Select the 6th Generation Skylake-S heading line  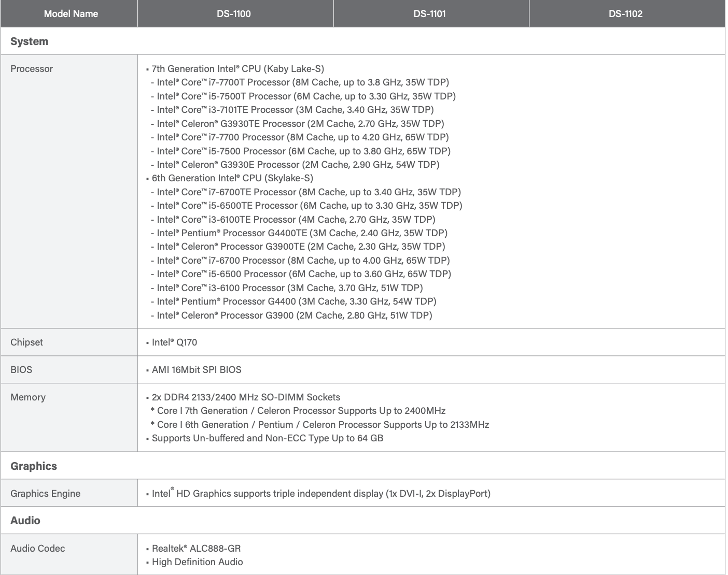point(232,178)
